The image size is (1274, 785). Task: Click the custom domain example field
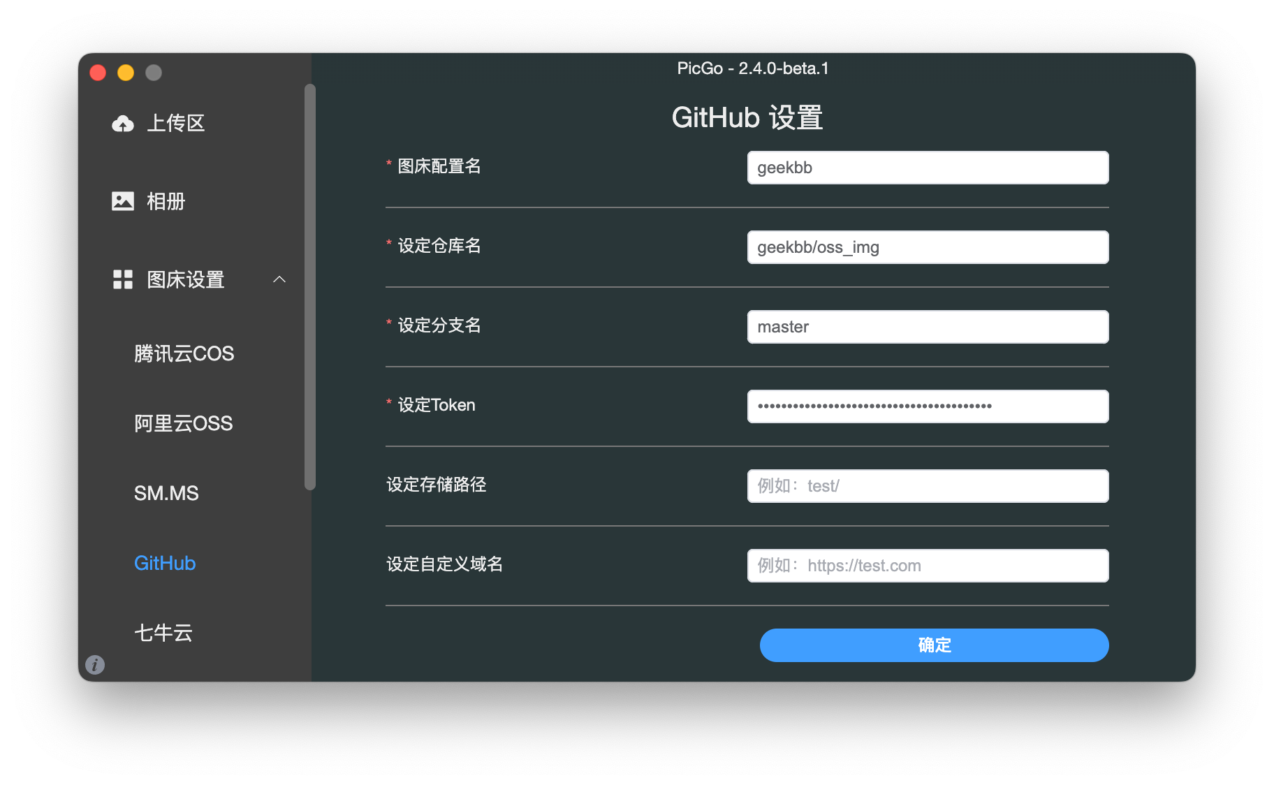pos(927,565)
